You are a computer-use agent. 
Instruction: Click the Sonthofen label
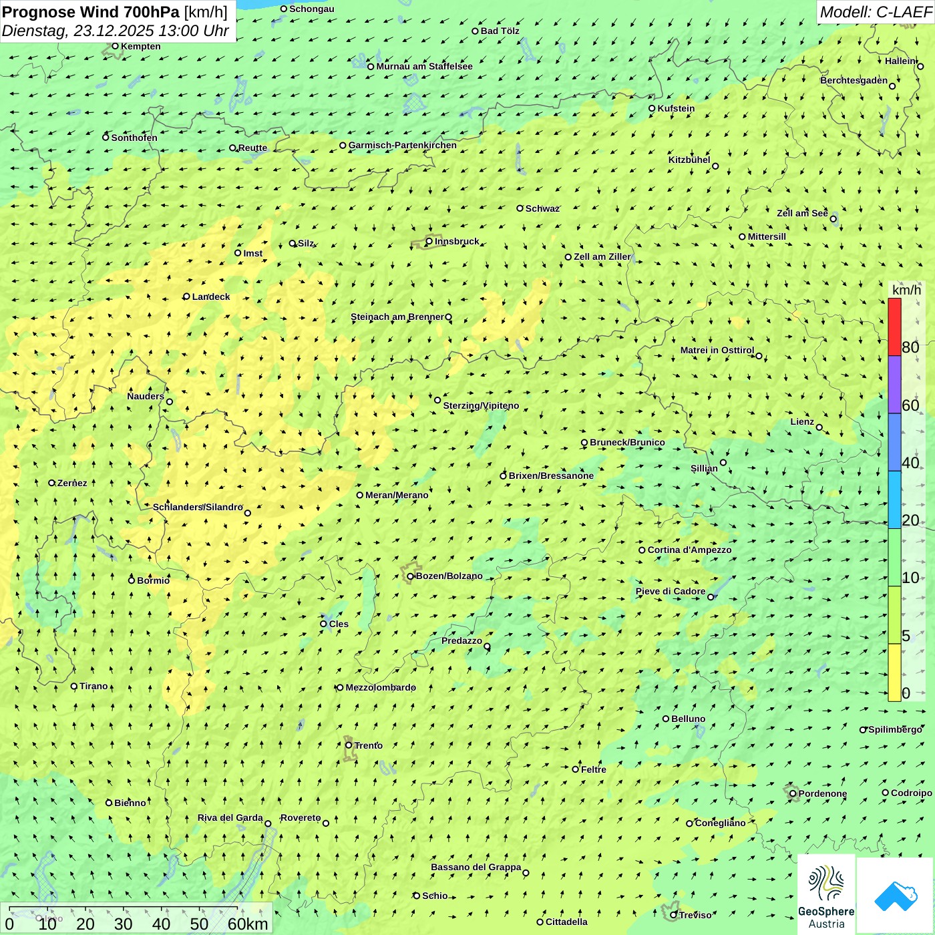coord(134,138)
